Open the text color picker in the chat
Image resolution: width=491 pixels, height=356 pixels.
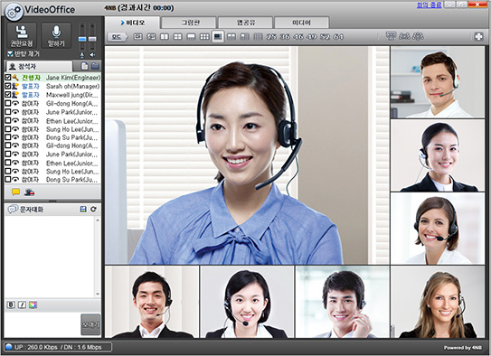pyautogui.click(x=33, y=304)
